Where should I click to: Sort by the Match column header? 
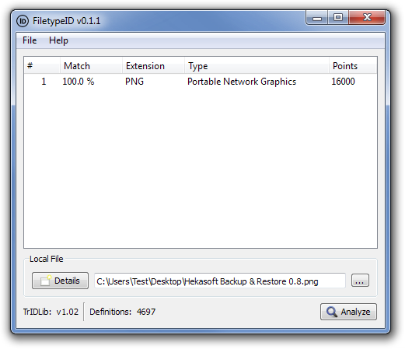[91, 66]
